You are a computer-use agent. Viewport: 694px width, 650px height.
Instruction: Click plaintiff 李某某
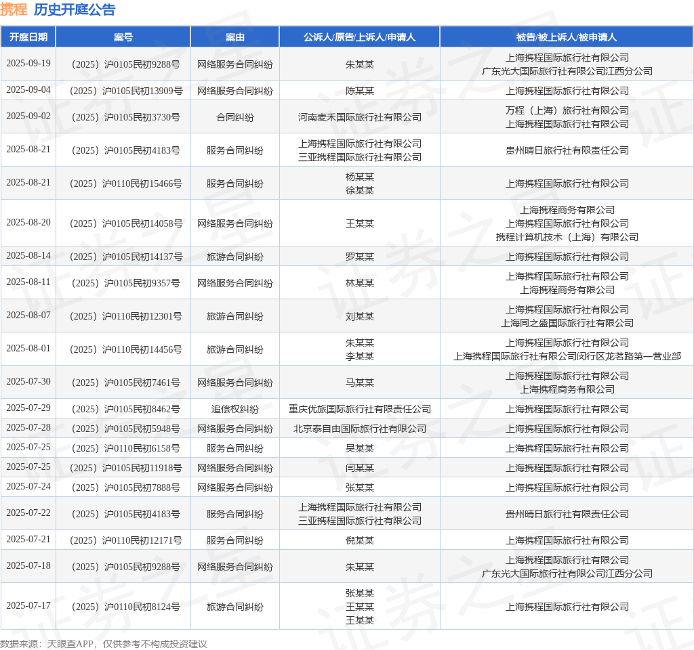pyautogui.click(x=360, y=356)
